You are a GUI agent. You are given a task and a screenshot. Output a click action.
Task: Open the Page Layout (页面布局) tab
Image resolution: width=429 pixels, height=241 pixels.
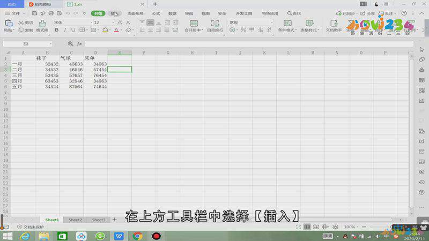point(135,13)
